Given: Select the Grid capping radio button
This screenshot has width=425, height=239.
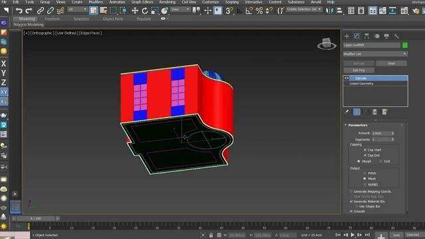Looking at the screenshot, I should point(381,161).
